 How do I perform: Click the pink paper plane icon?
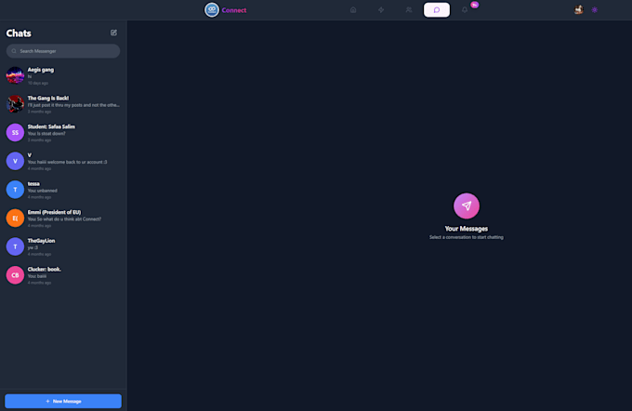467,206
